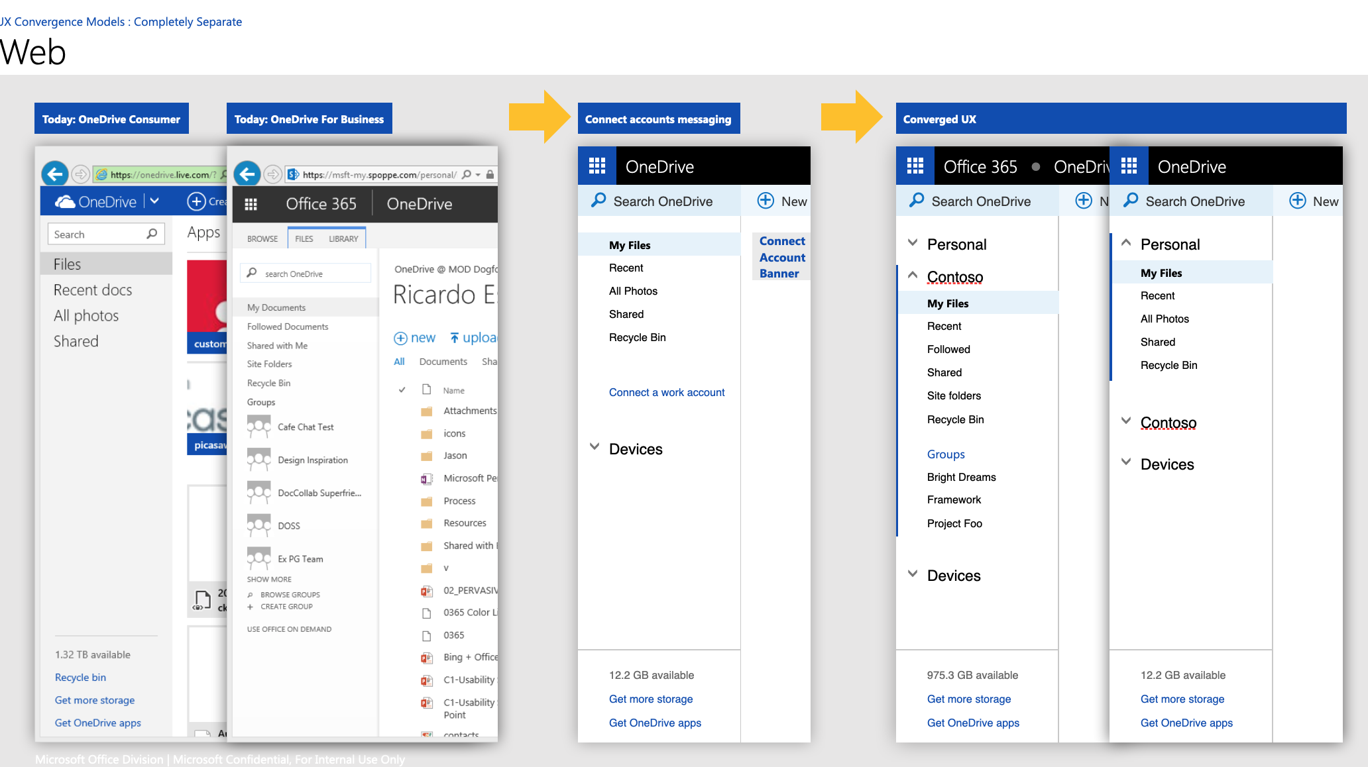Click the OneDrive cloud logo in consumer header
The width and height of the screenshot is (1368, 767).
click(65, 201)
